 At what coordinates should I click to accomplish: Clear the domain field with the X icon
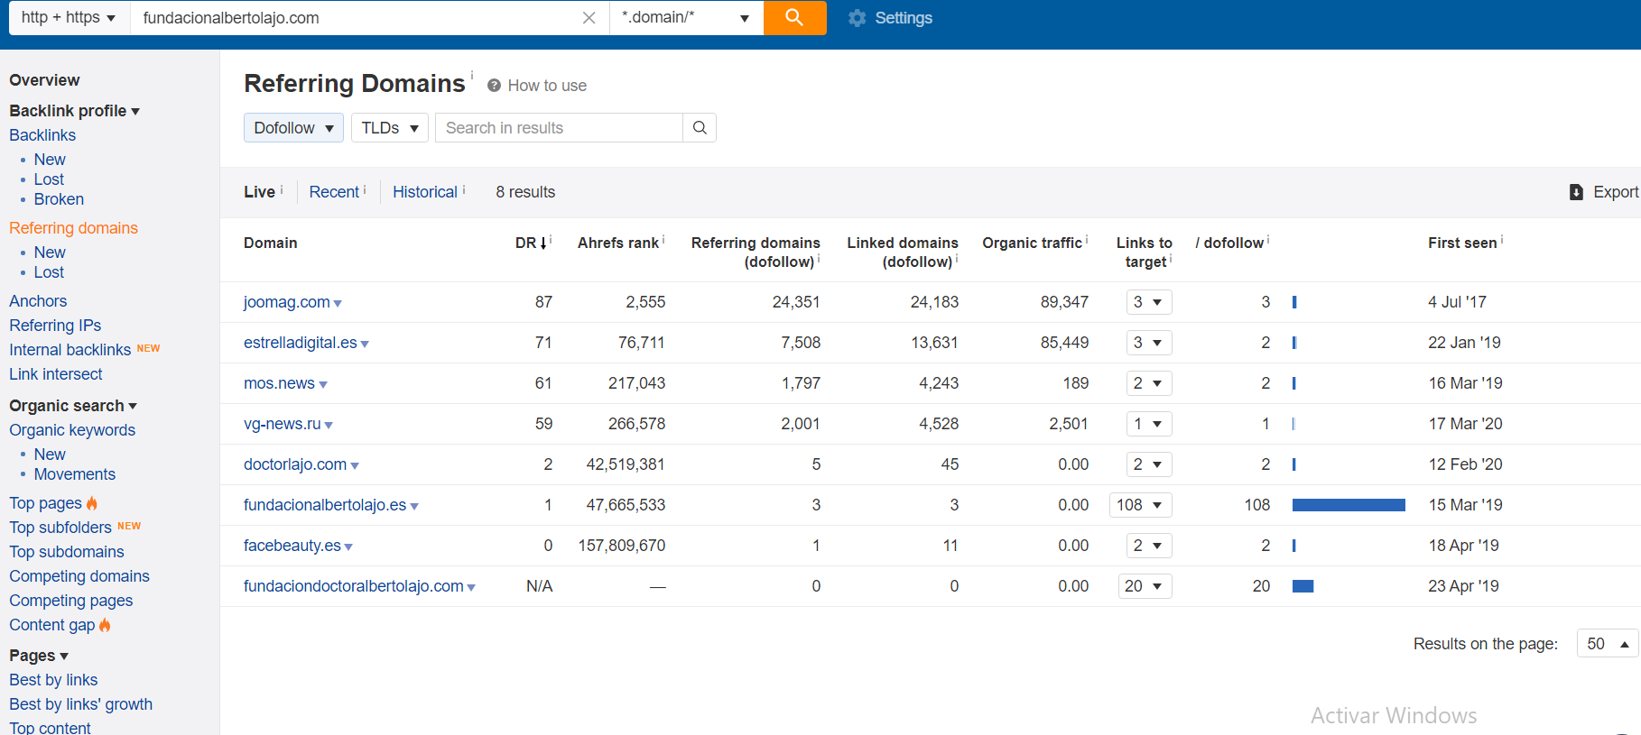[589, 18]
